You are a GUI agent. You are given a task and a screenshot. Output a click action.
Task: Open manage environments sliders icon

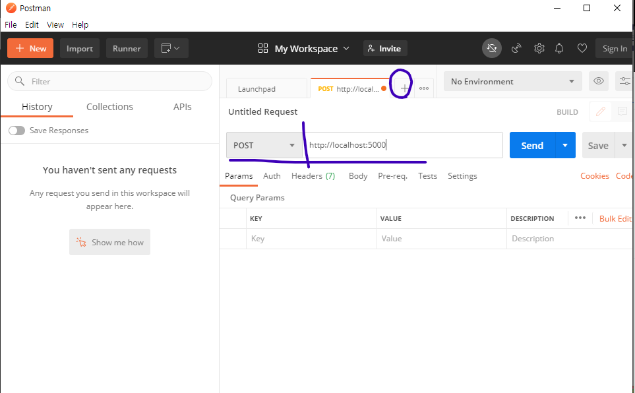tap(624, 81)
